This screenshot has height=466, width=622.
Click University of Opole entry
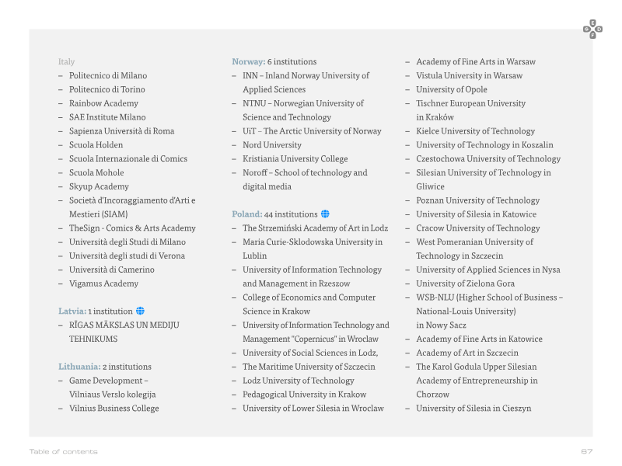452,89
